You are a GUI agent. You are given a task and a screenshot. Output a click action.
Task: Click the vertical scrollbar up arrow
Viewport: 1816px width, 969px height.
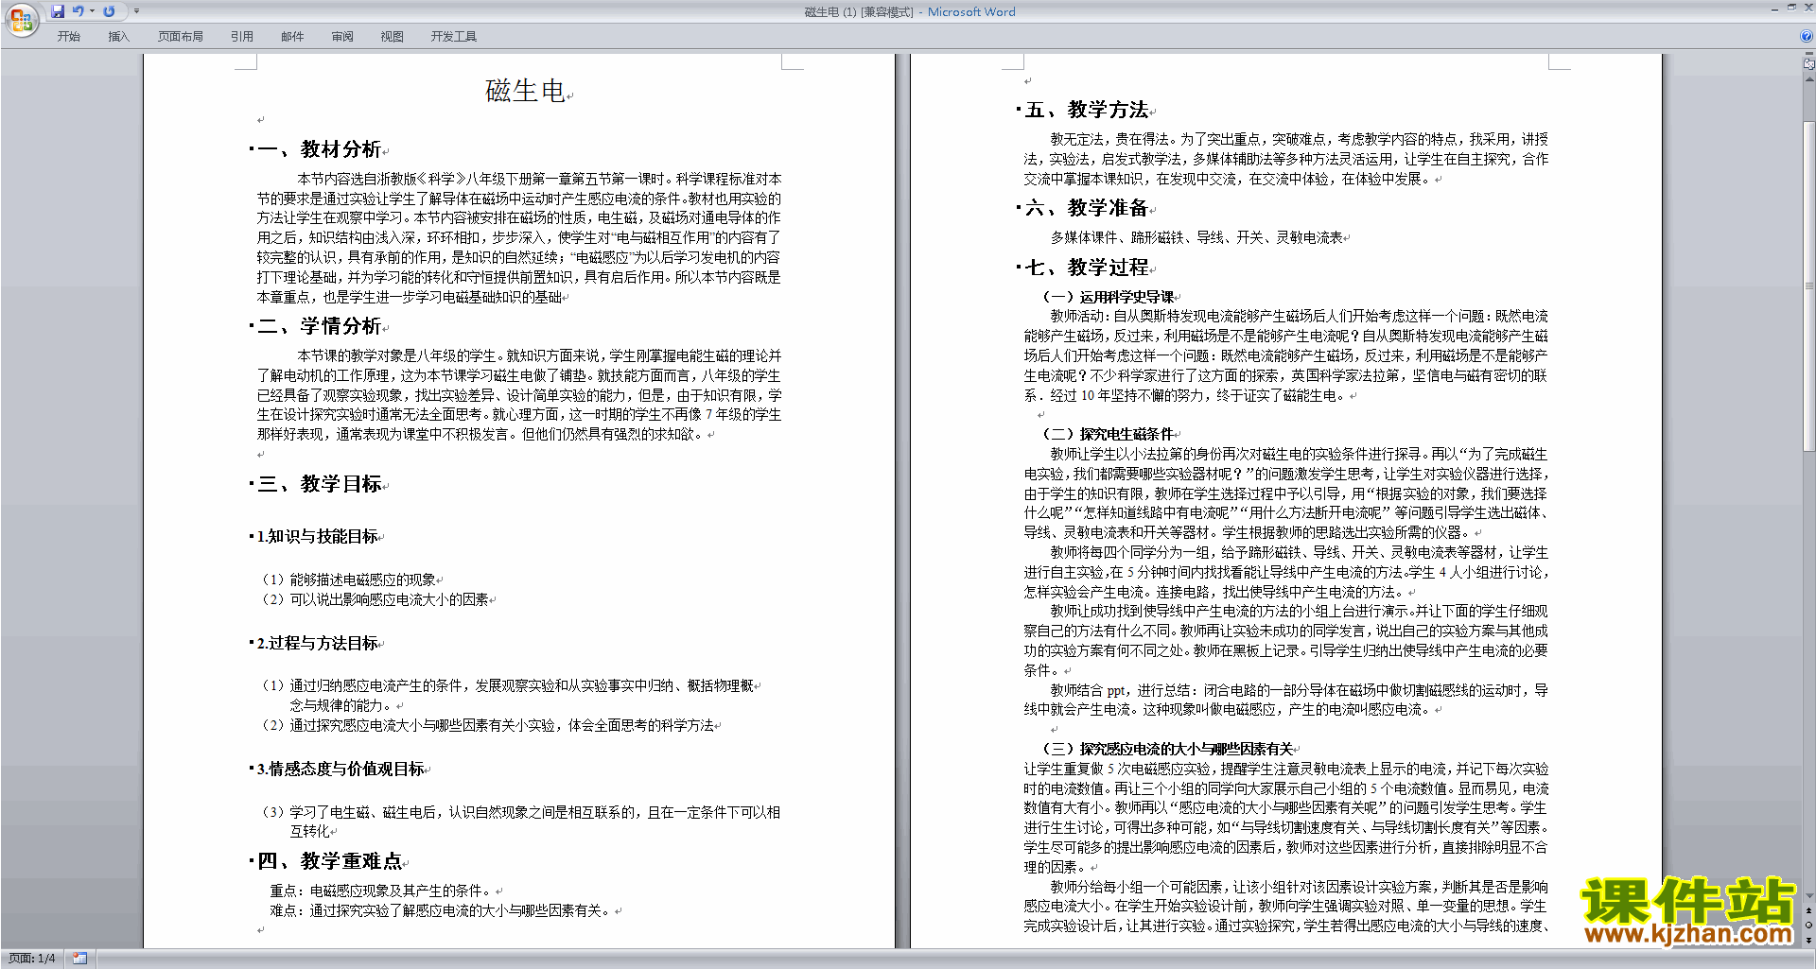pyautogui.click(x=1809, y=79)
